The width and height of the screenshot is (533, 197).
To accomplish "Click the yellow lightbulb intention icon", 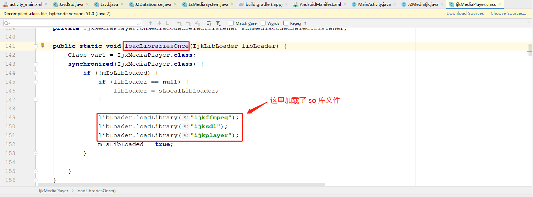I will pyautogui.click(x=43, y=45).
